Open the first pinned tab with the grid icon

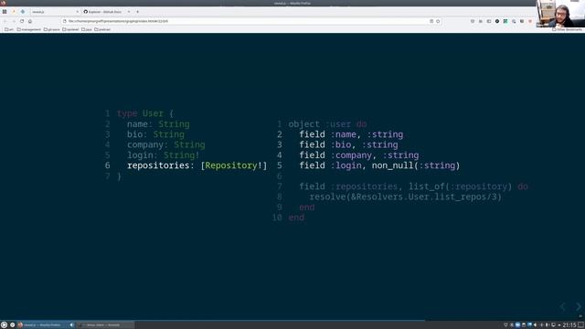(x=5, y=12)
